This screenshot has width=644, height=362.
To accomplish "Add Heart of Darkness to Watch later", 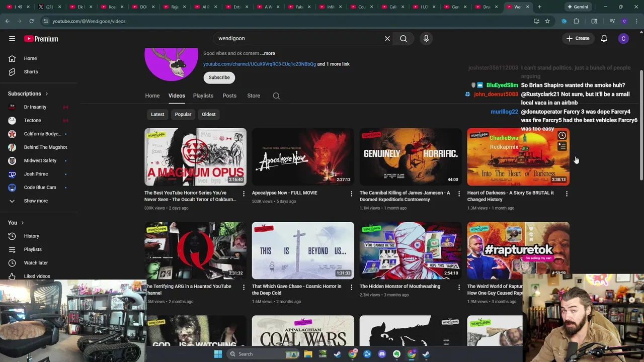I will [x=562, y=135].
